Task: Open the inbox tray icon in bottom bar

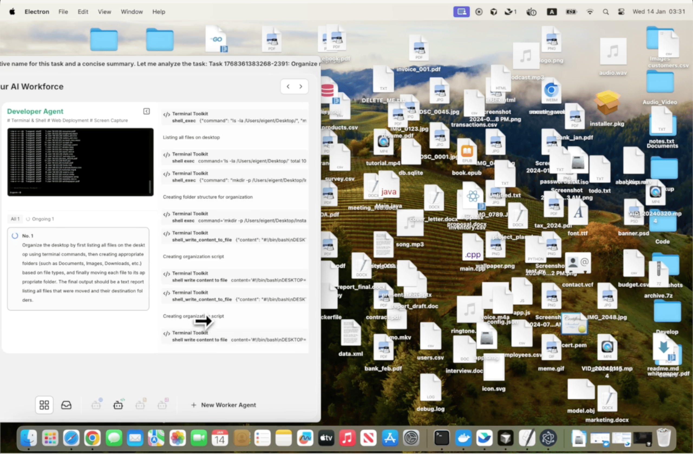Action: tap(66, 405)
